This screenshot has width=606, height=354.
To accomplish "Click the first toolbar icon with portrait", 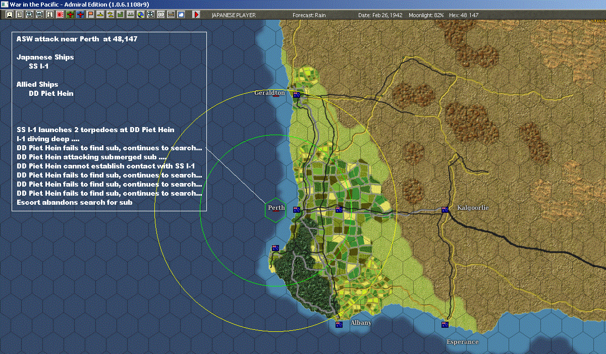I will click(9, 15).
